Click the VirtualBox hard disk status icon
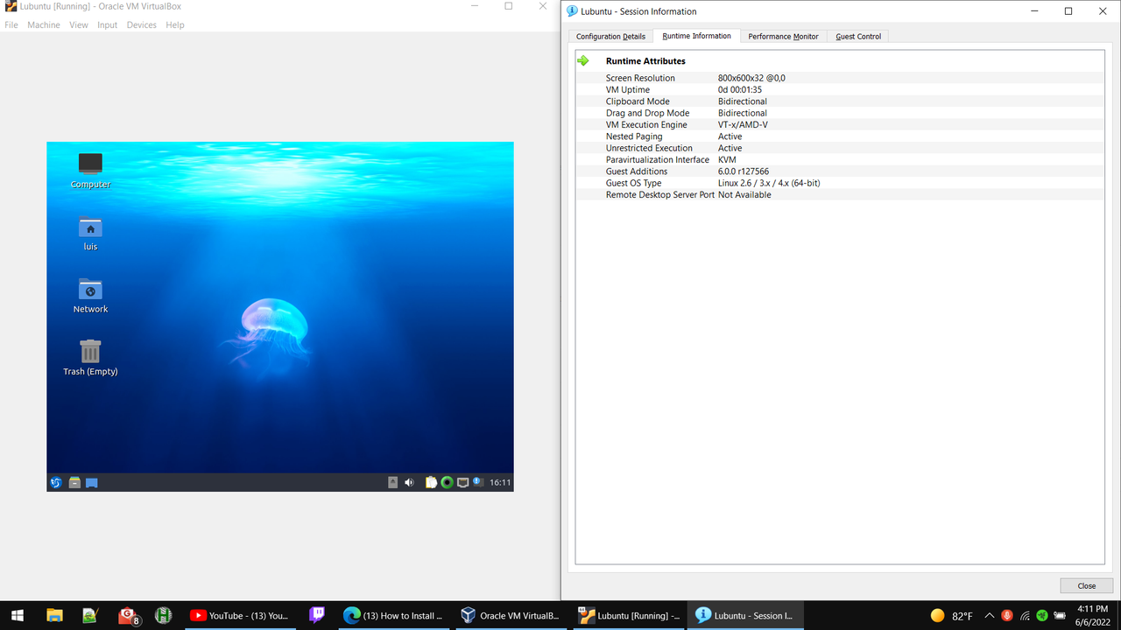This screenshot has height=630, width=1121. coord(392,481)
